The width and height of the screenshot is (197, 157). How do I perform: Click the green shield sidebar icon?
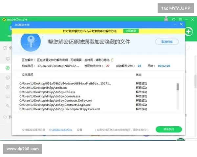coord(8,68)
